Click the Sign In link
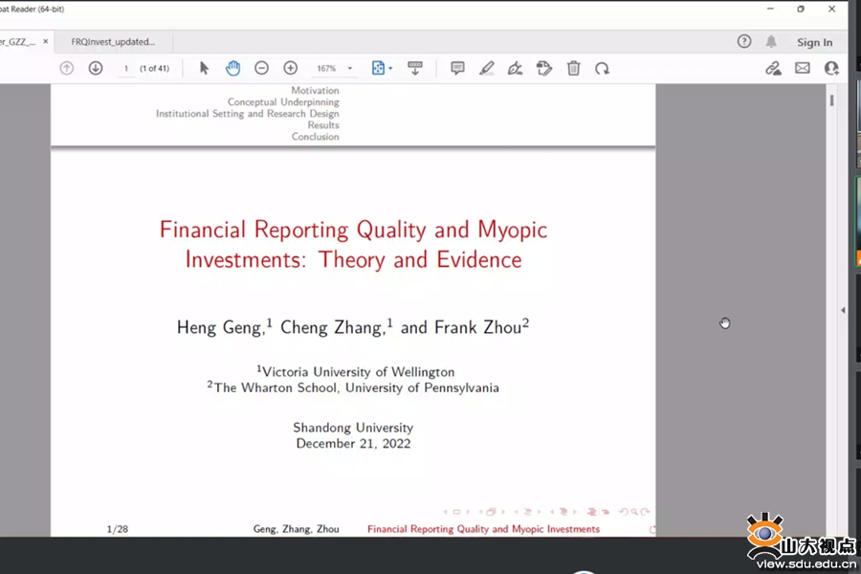Screen dimensions: 861x574 click(x=815, y=42)
